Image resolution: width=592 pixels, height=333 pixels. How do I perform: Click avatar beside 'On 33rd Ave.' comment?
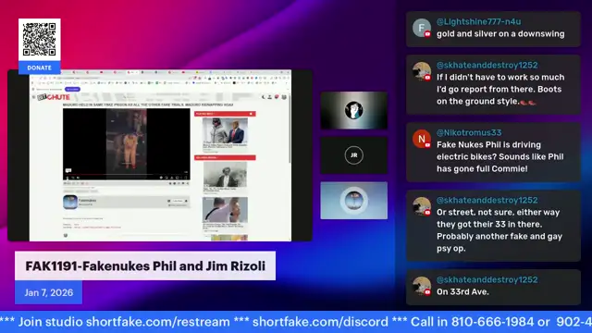[x=422, y=286]
